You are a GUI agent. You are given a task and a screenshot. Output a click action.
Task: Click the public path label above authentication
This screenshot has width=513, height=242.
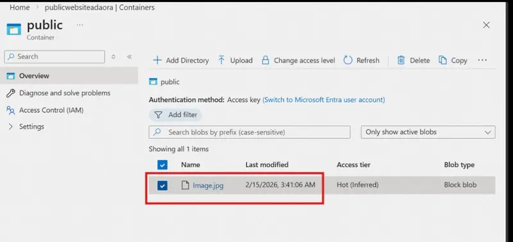(170, 82)
